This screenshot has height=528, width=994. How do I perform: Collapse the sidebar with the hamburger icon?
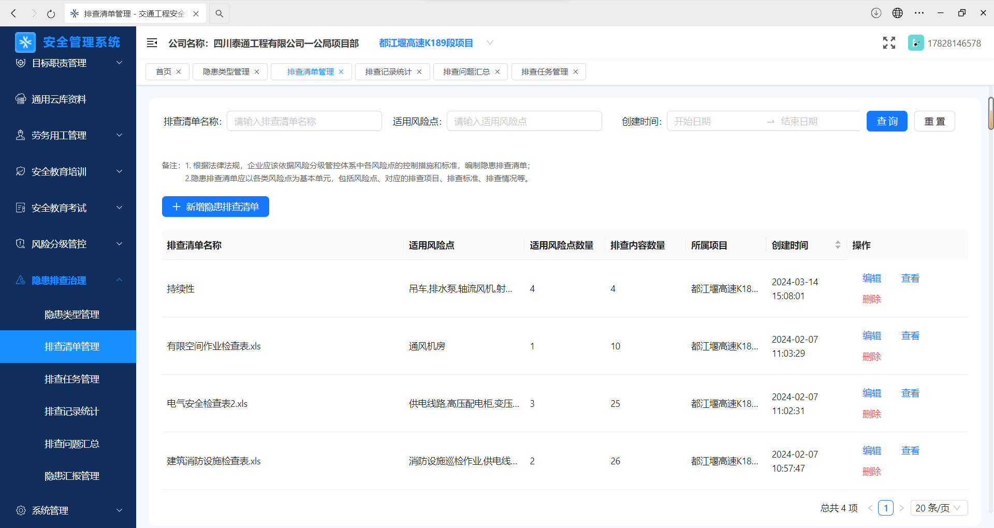pos(152,43)
